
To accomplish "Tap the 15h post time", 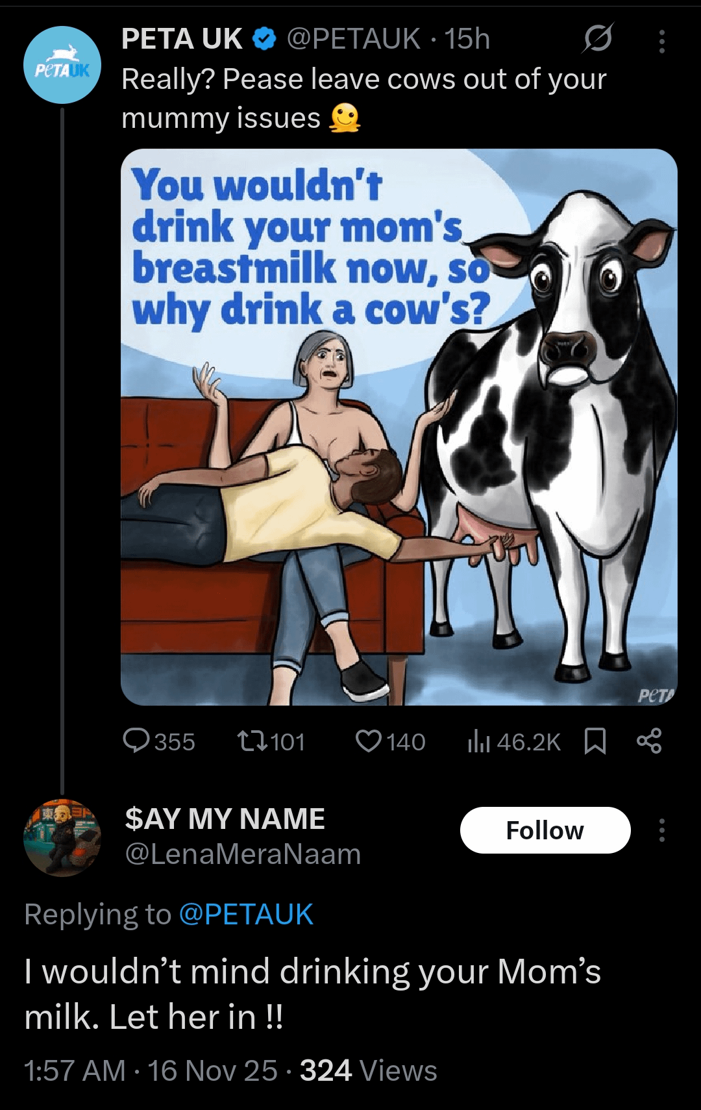I will (467, 39).
